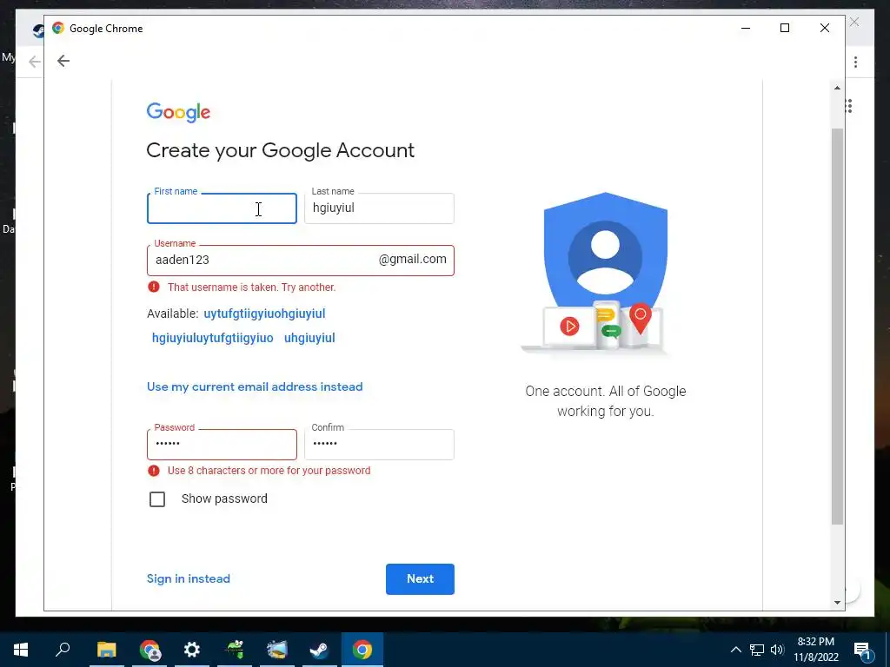Tick the Show password checkbox
890x667 pixels.
point(157,499)
